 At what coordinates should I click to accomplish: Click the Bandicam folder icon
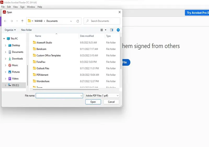34,49
